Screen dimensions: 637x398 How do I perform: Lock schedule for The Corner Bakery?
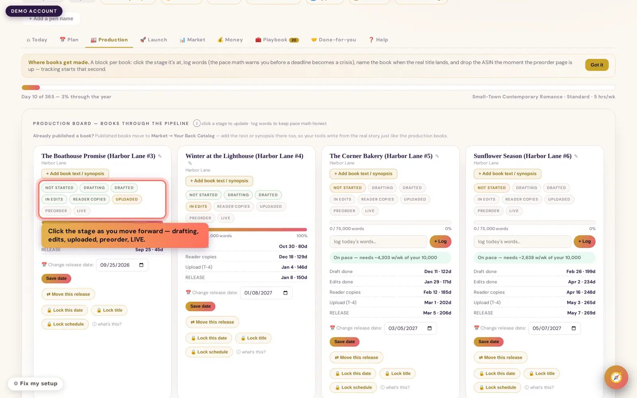353,388
